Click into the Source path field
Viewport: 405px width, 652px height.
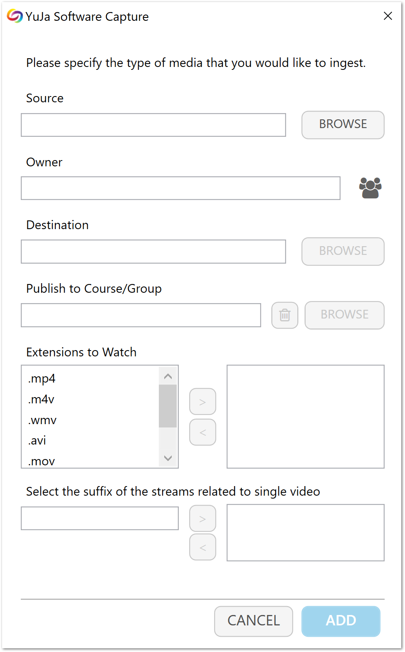(x=153, y=125)
